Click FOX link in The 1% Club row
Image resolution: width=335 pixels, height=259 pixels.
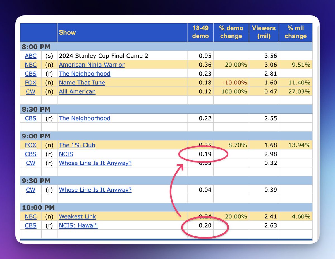(31, 145)
